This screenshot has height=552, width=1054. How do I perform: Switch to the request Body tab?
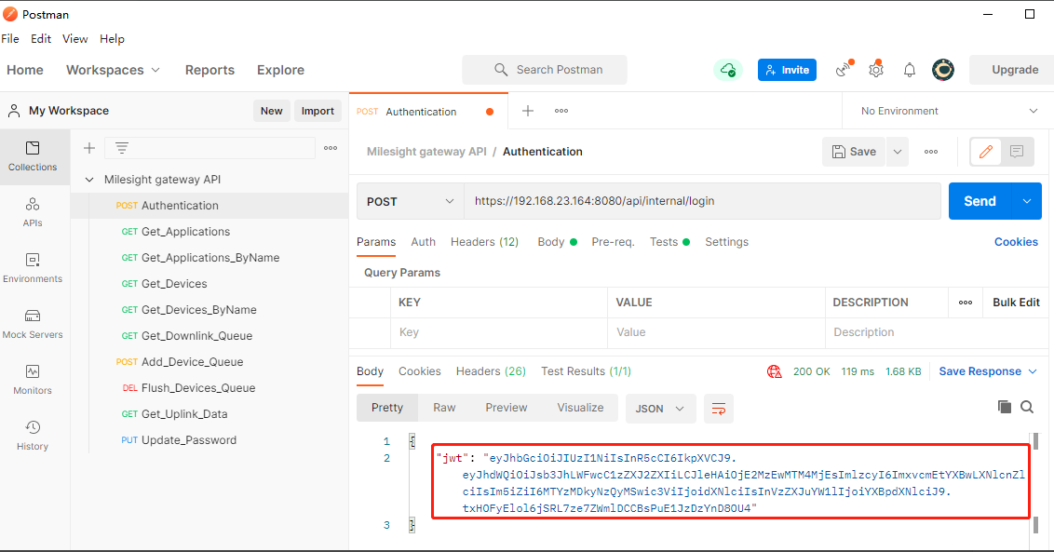click(557, 242)
